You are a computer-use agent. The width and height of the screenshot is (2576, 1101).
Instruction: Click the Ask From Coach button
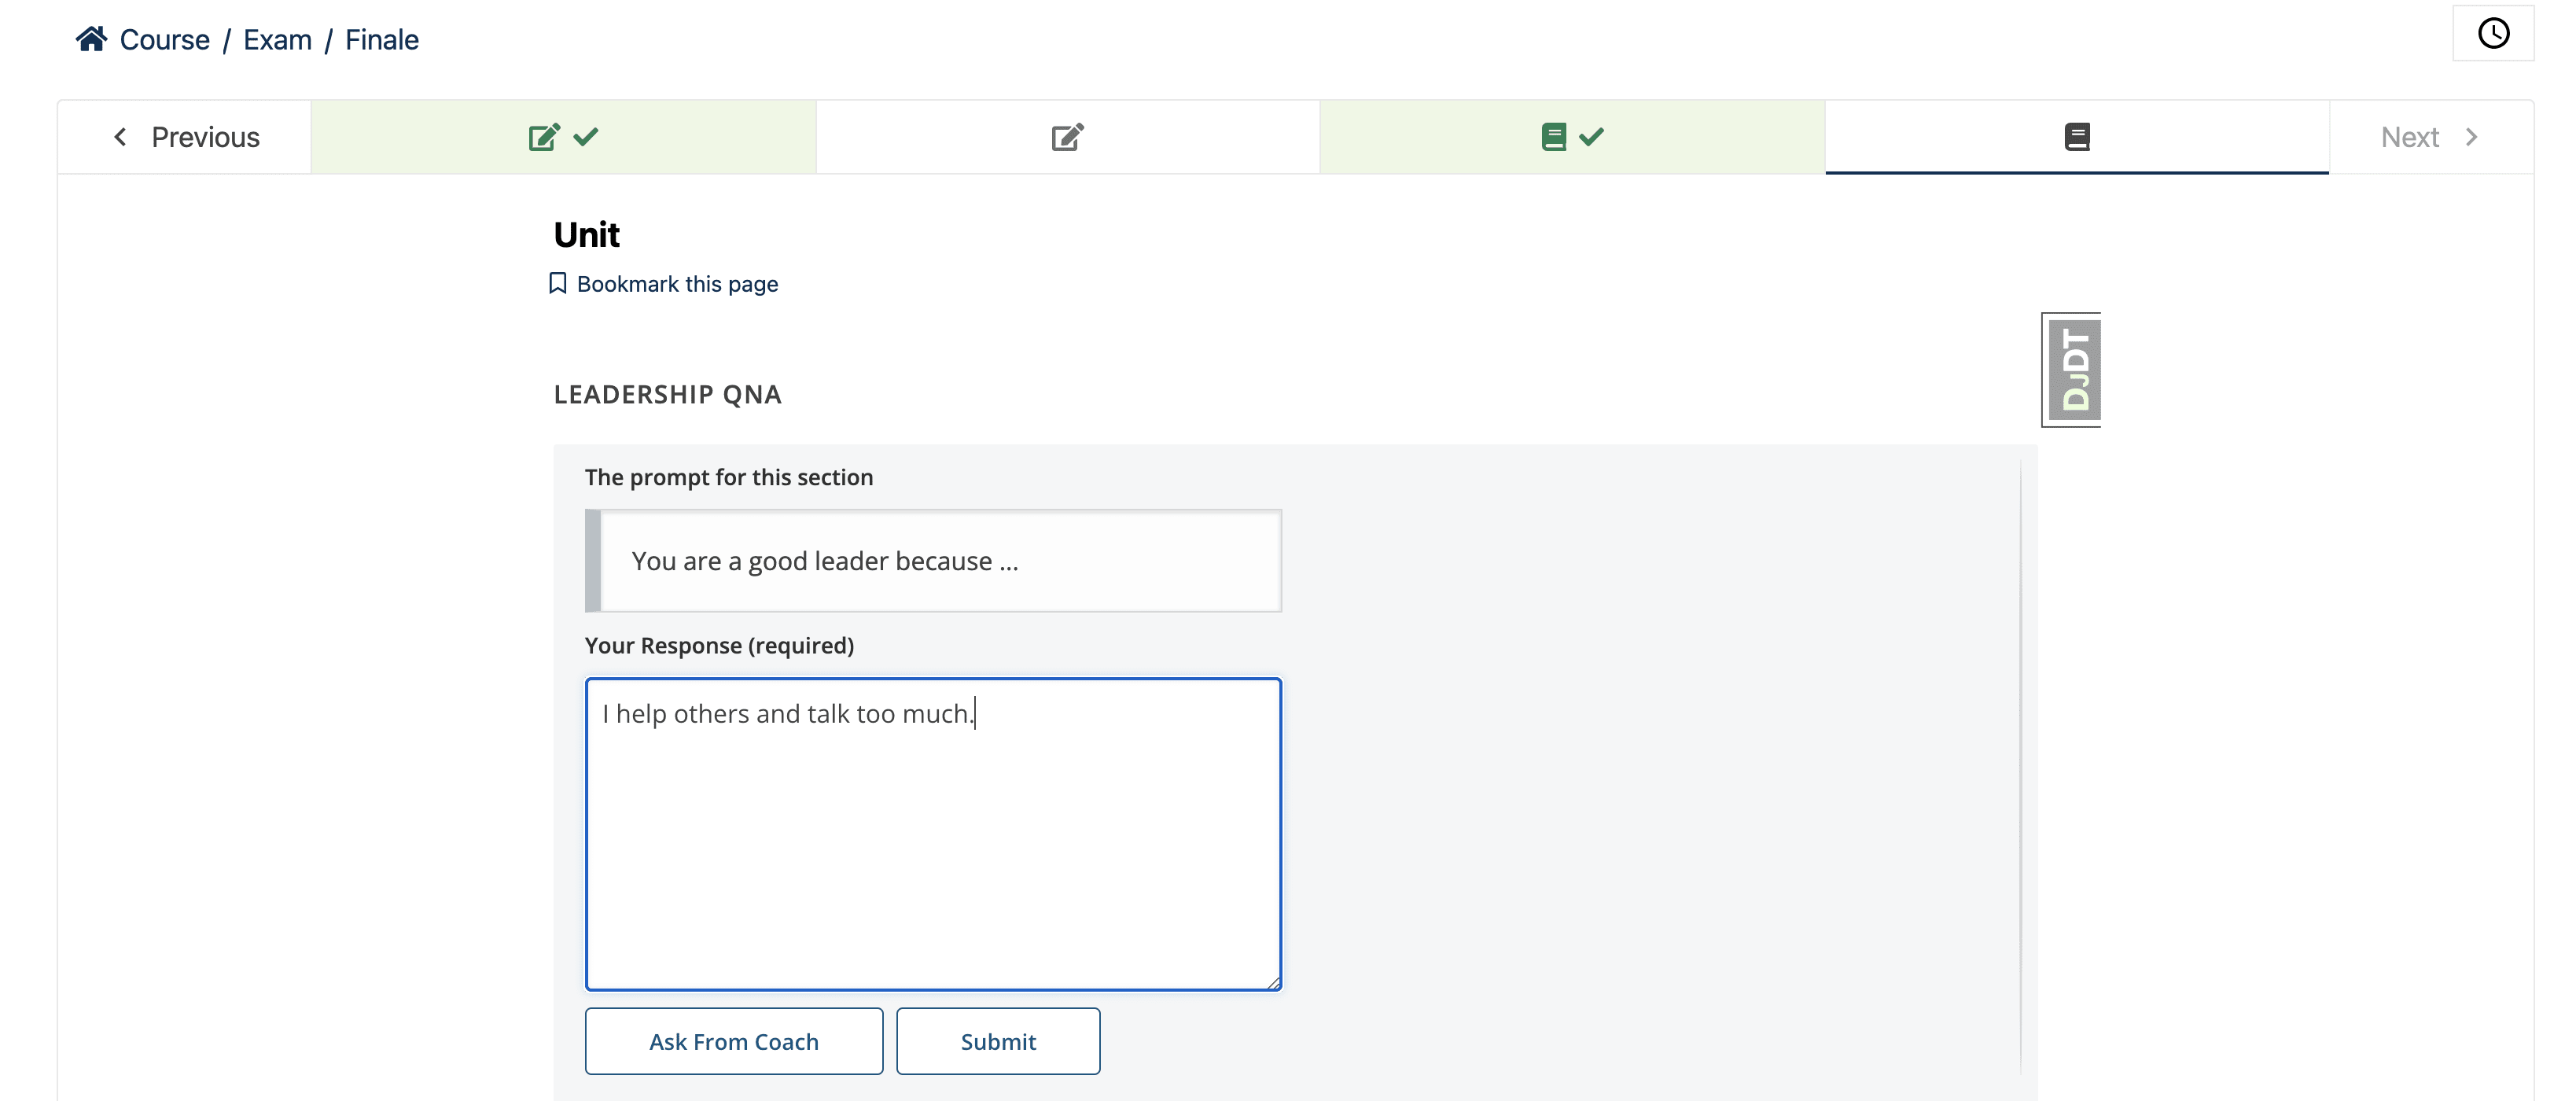[x=734, y=1040]
